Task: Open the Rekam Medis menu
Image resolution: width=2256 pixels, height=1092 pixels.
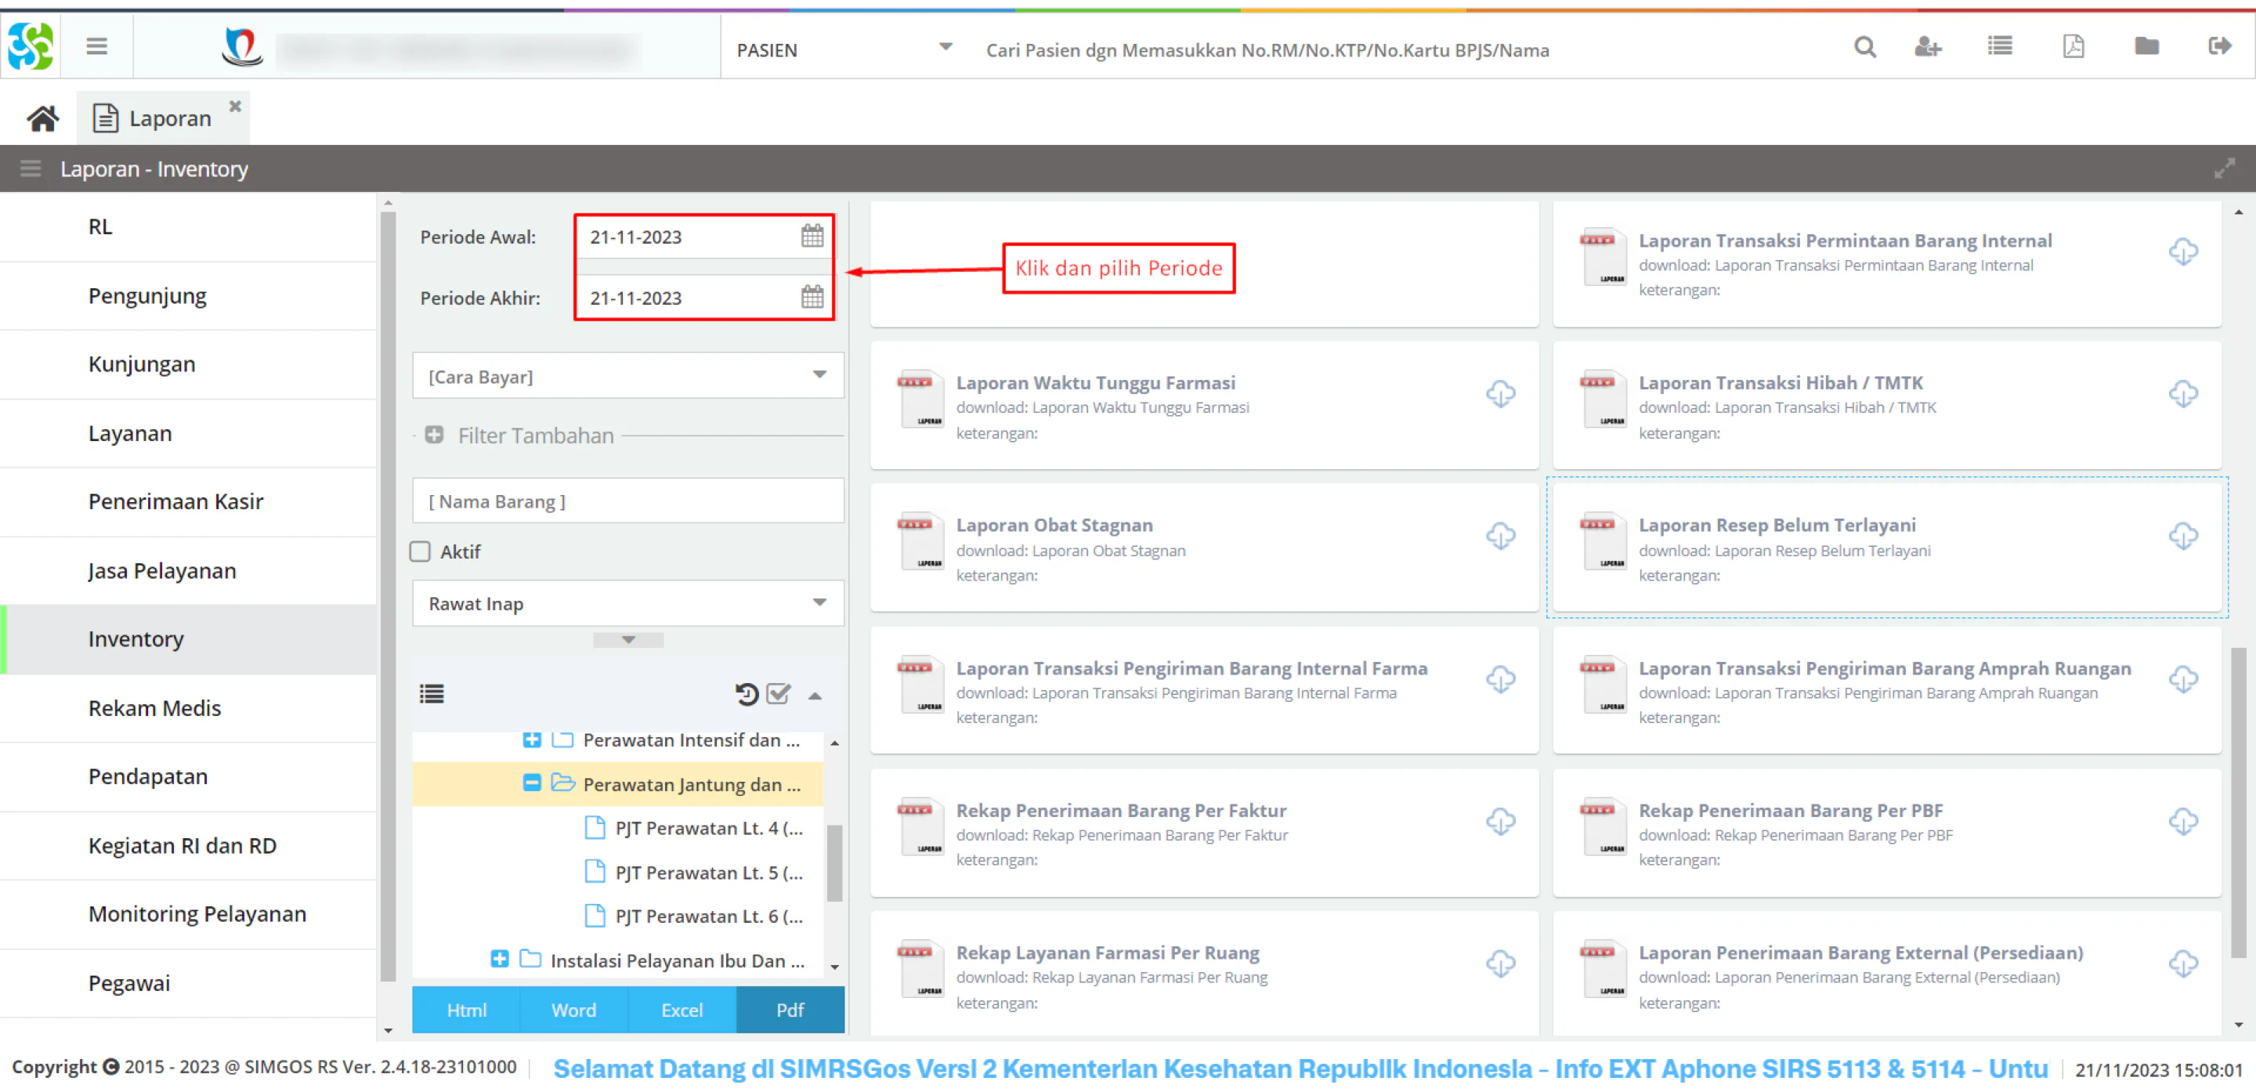Action: (x=188, y=707)
